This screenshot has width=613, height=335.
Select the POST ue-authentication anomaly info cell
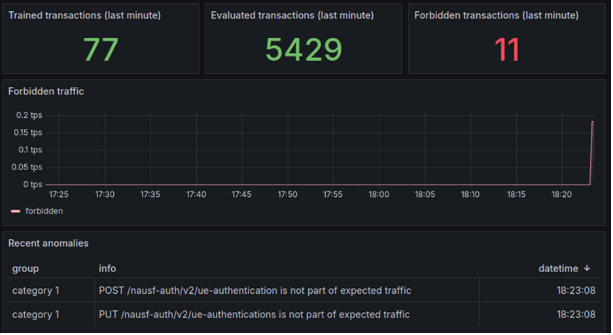pos(254,290)
